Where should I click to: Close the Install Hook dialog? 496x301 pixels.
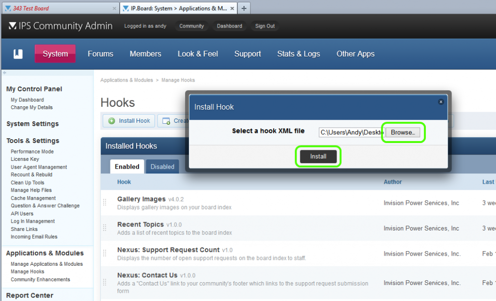point(441,102)
